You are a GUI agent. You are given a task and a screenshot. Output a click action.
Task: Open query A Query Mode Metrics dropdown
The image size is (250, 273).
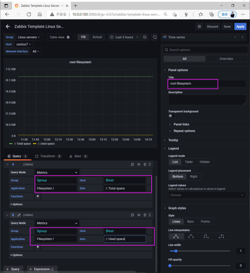pos(57,172)
